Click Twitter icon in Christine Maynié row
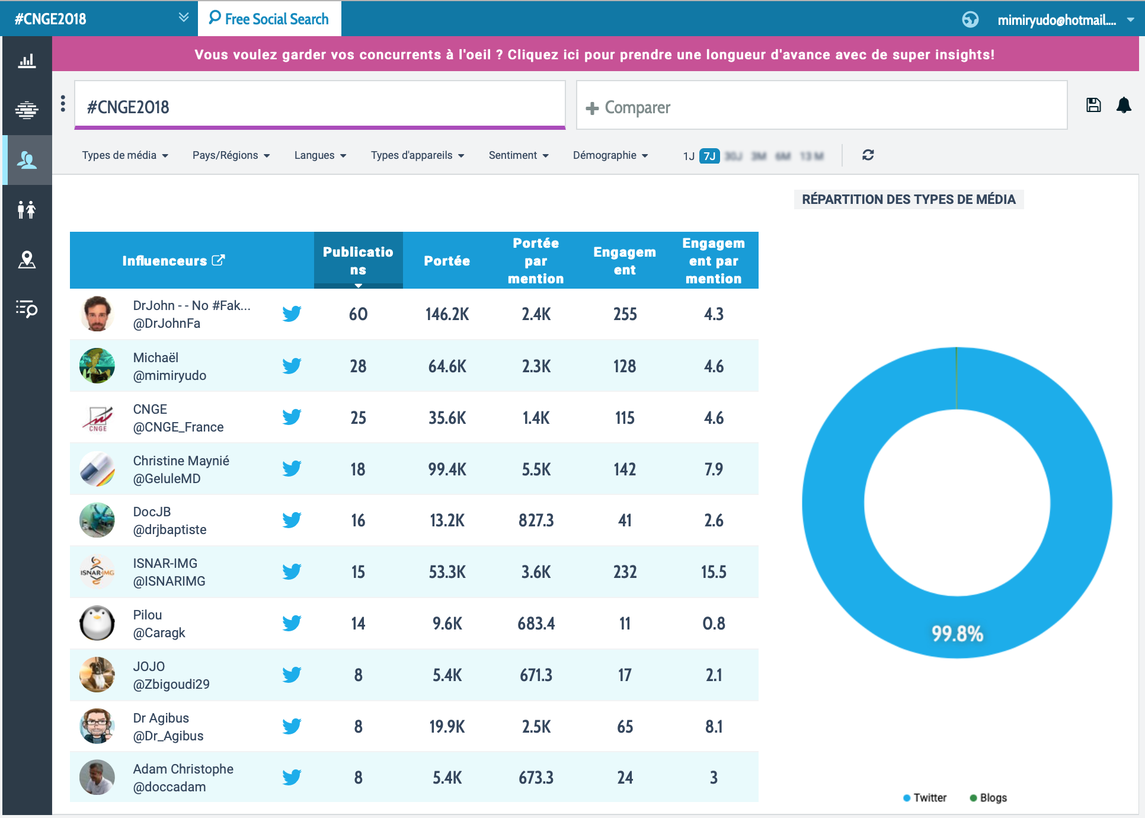Image resolution: width=1145 pixels, height=818 pixels. [292, 469]
